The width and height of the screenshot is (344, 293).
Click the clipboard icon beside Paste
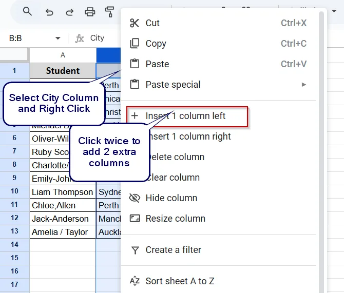tap(135, 64)
